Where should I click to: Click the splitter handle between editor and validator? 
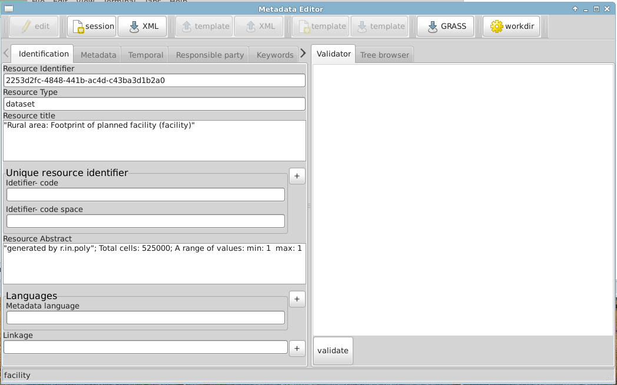309,205
